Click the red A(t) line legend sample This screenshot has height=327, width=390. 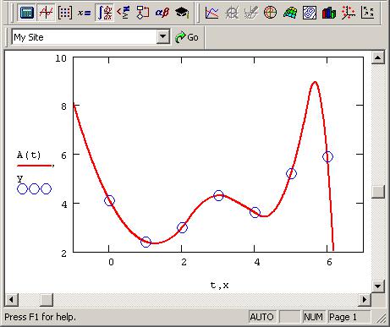tap(35, 166)
